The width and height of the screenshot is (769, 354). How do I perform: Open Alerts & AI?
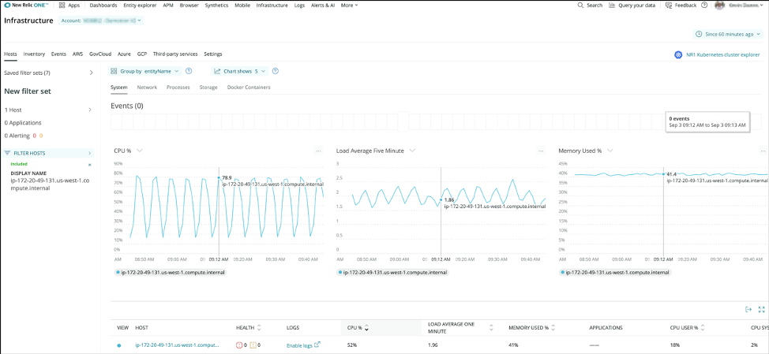coord(323,6)
